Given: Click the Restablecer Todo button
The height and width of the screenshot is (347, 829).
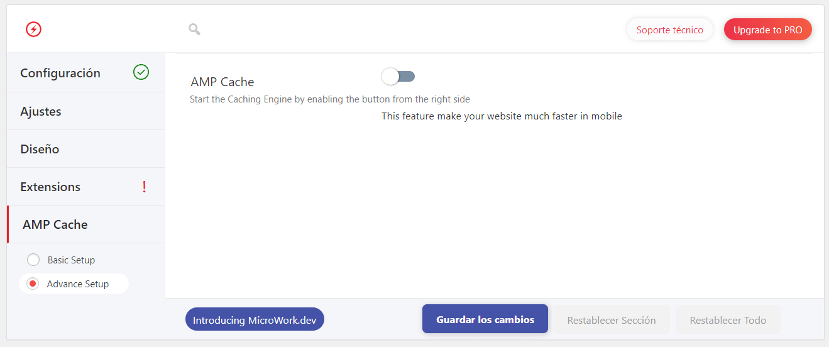Looking at the screenshot, I should tap(728, 320).
